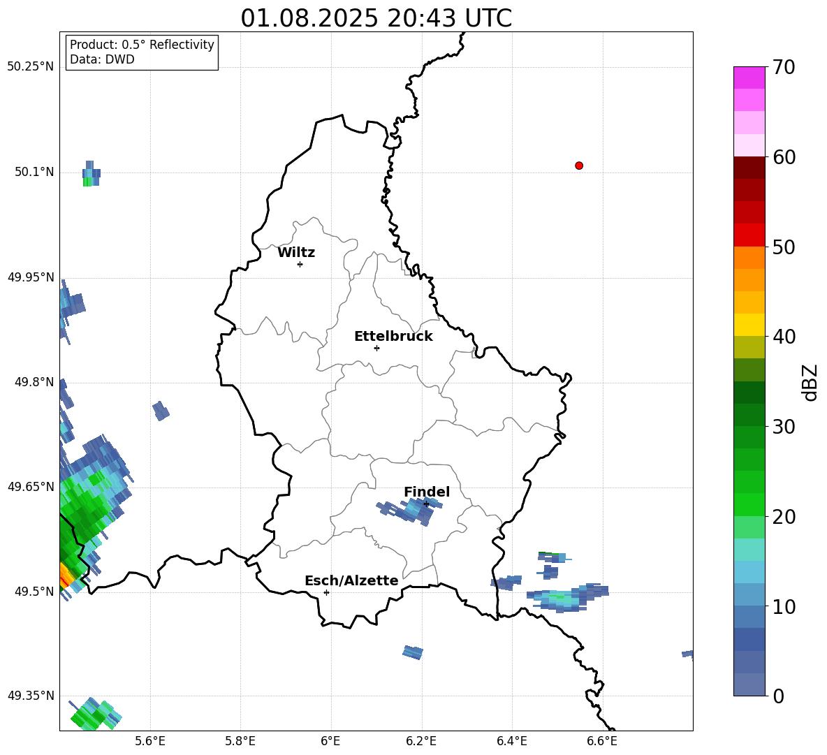Click the yellow colorbar segment at 40 dBZ
Viewport: 827px width, 755px height.
[x=749, y=325]
